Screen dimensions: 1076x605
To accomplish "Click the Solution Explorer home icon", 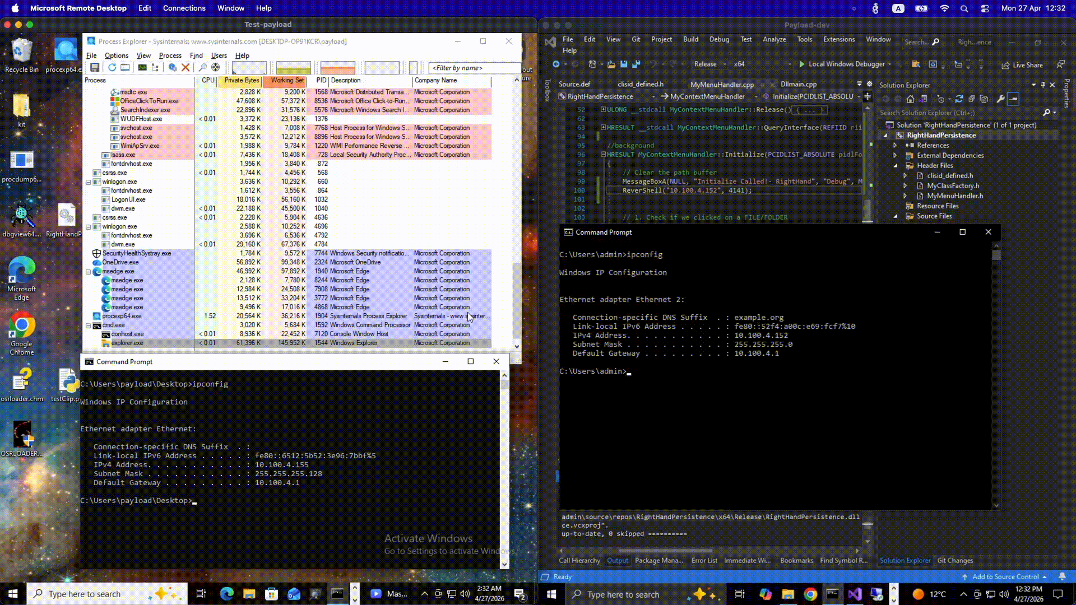I will (910, 99).
